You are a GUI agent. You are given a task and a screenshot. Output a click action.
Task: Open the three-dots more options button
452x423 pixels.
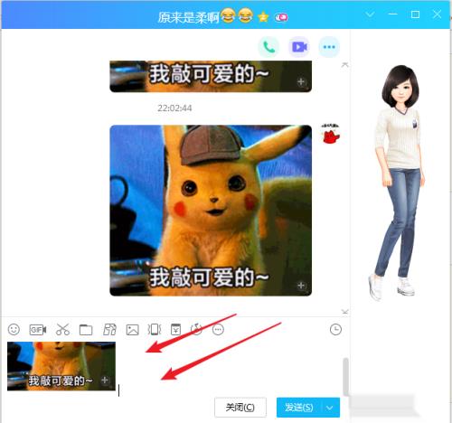click(329, 47)
